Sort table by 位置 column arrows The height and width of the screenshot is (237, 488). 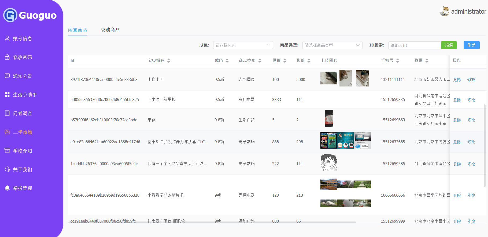[427, 61]
